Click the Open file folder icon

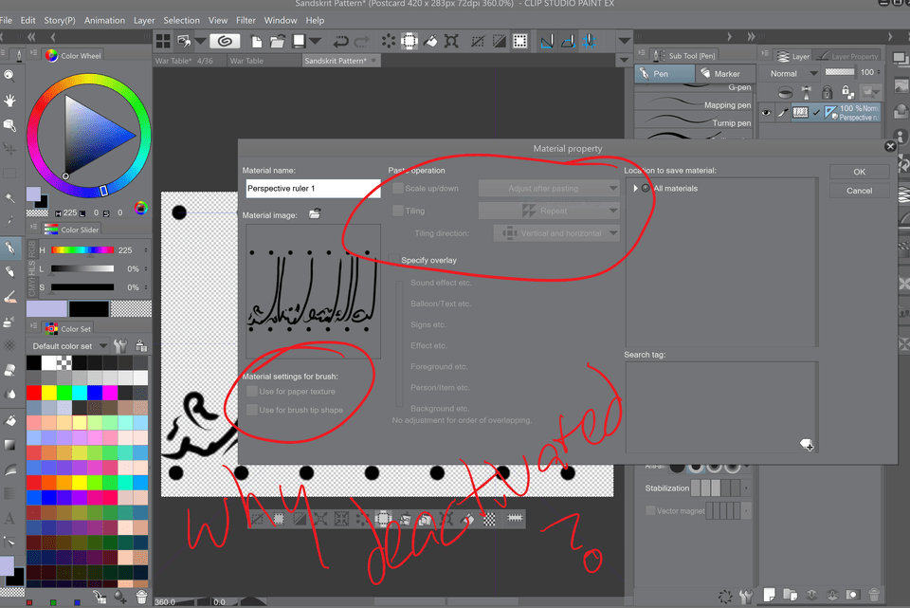coord(278,41)
